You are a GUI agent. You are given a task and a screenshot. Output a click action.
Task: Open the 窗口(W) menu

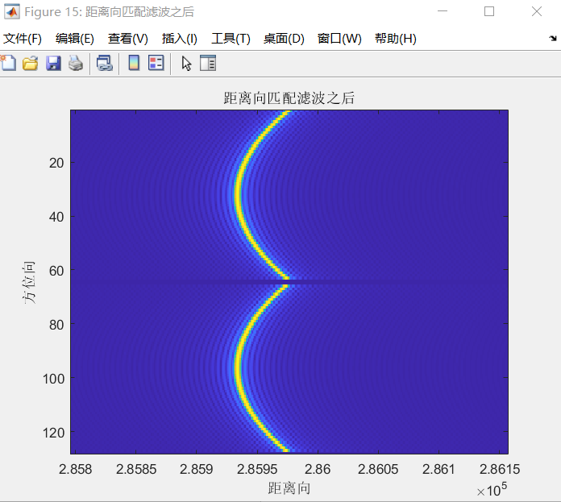click(x=339, y=38)
